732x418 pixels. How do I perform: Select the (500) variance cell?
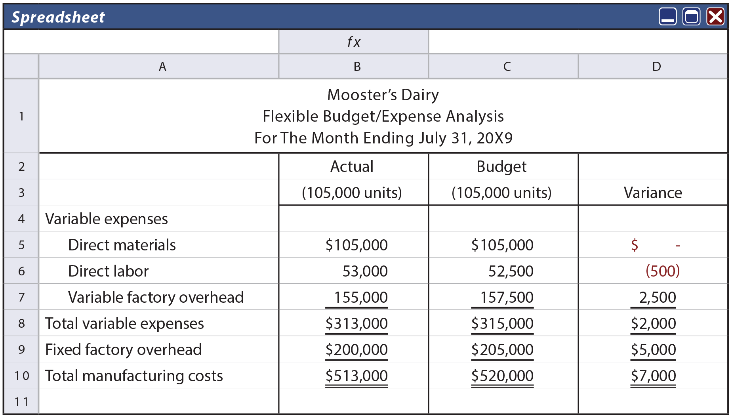[662, 271]
